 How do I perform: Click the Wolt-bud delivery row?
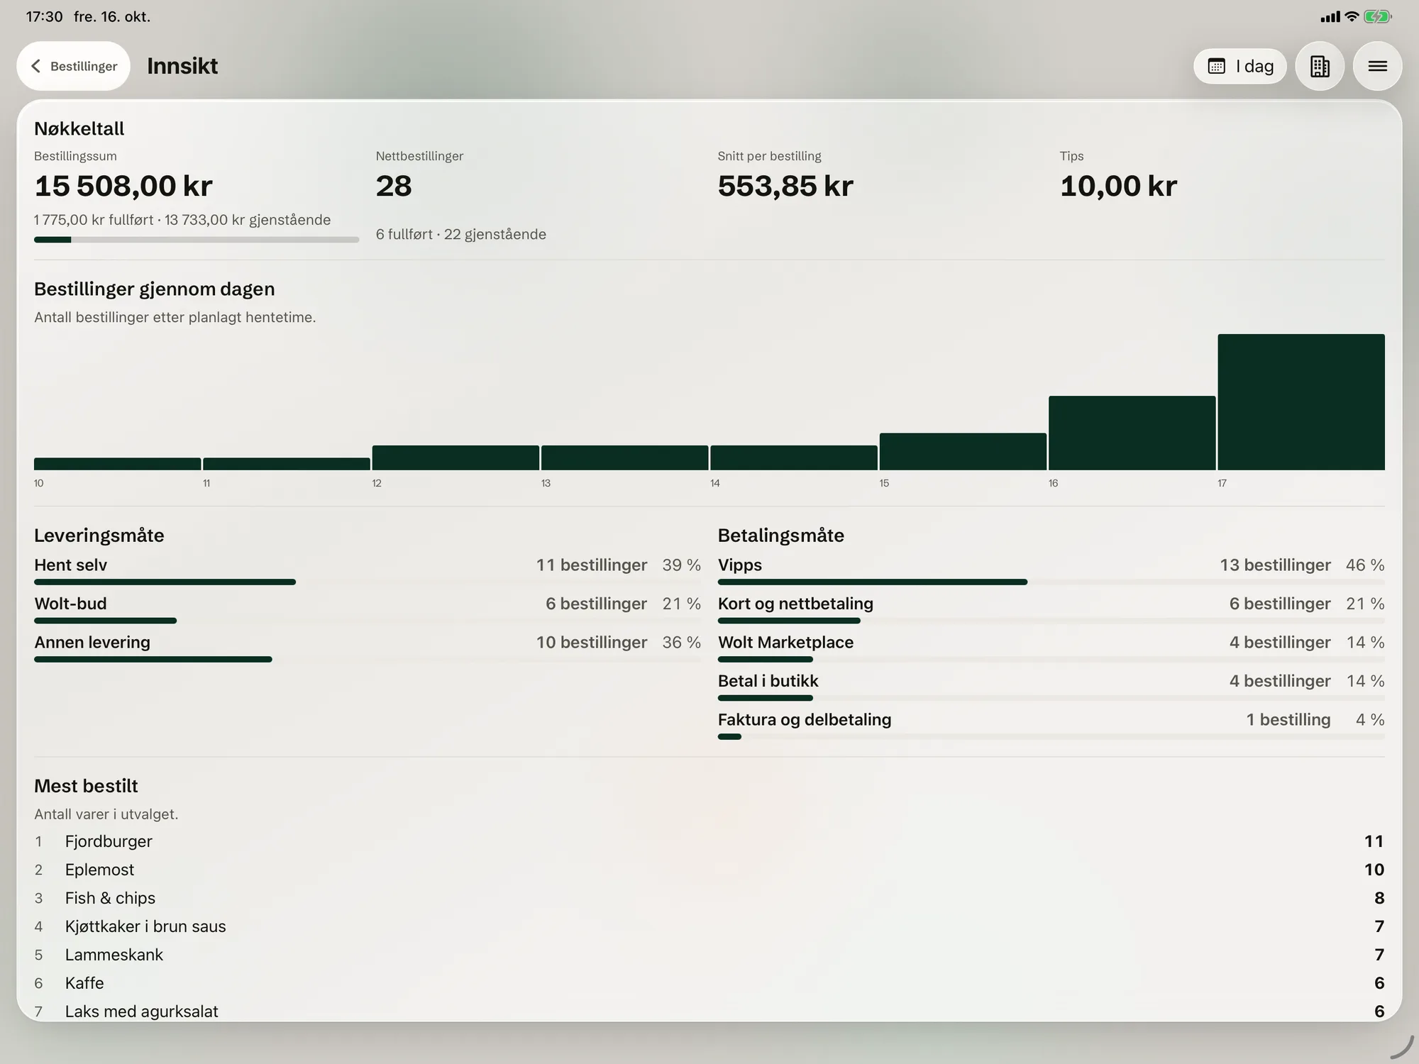tap(368, 609)
